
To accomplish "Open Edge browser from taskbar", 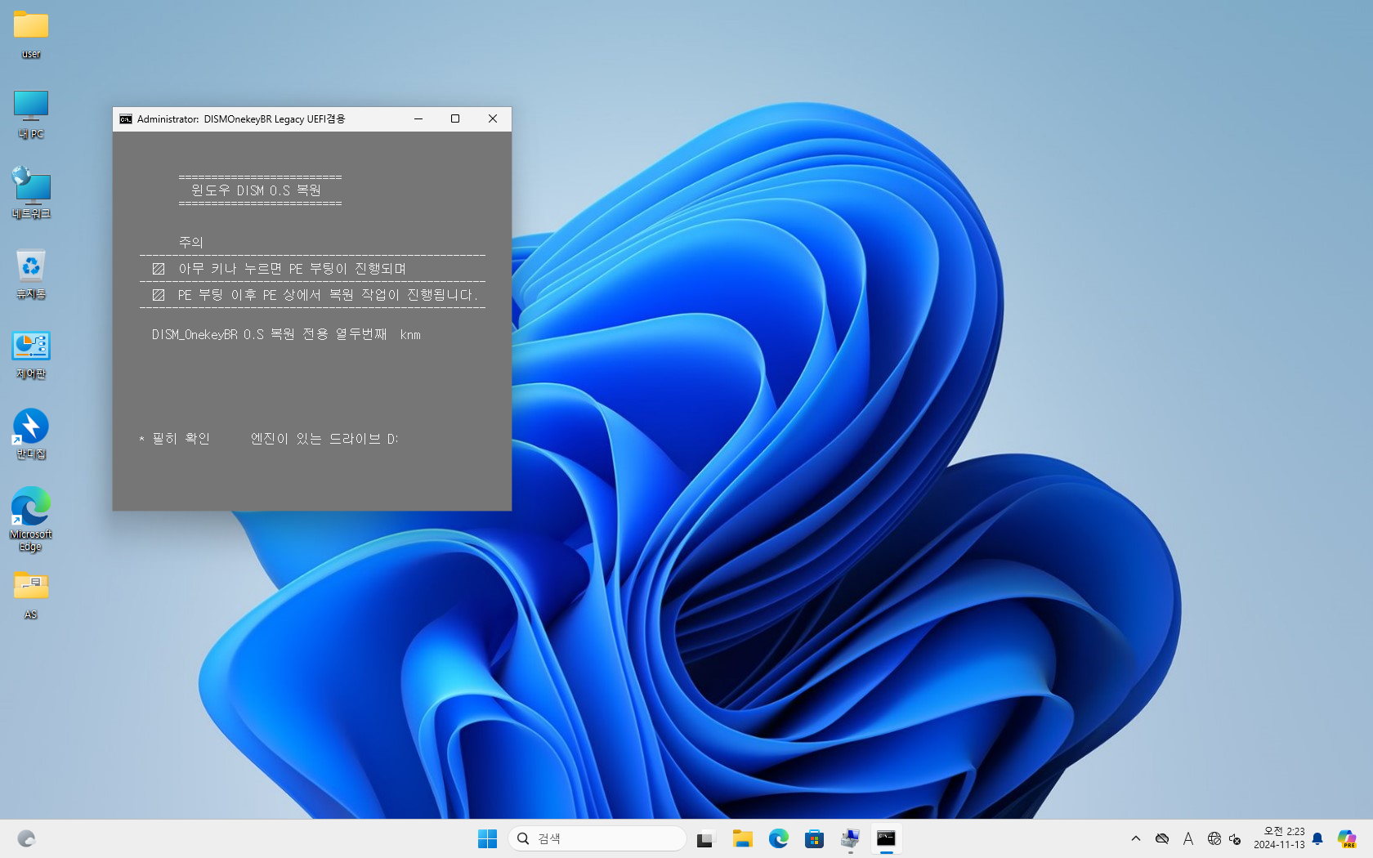I will [x=778, y=838].
